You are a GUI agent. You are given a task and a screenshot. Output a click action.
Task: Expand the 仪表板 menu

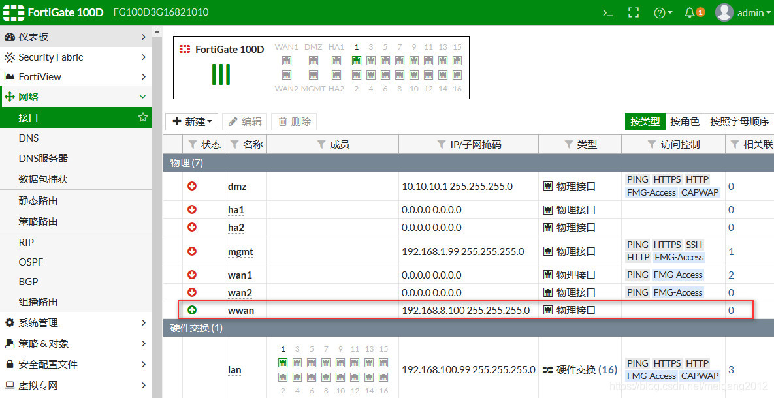(x=76, y=37)
